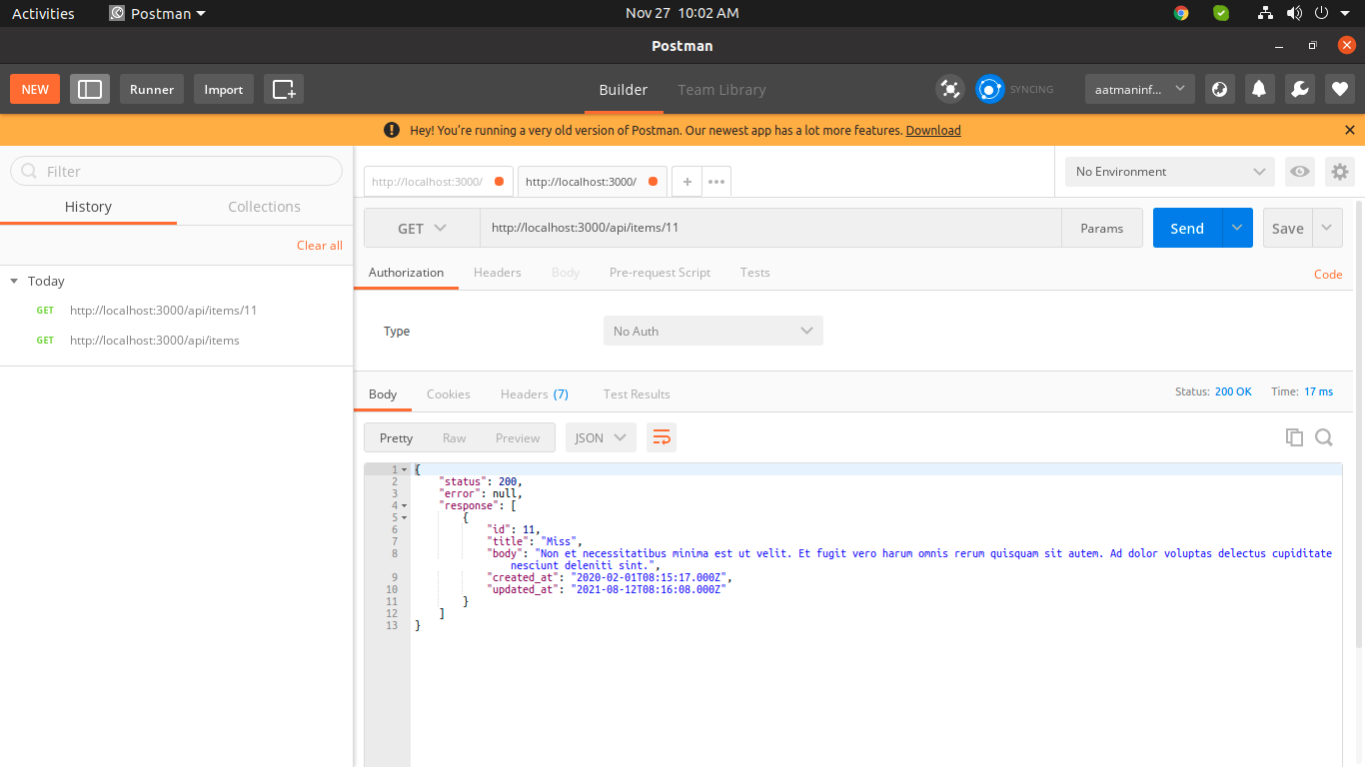The height and width of the screenshot is (767, 1365).
Task: Click the request URL input field
Action: (x=769, y=228)
